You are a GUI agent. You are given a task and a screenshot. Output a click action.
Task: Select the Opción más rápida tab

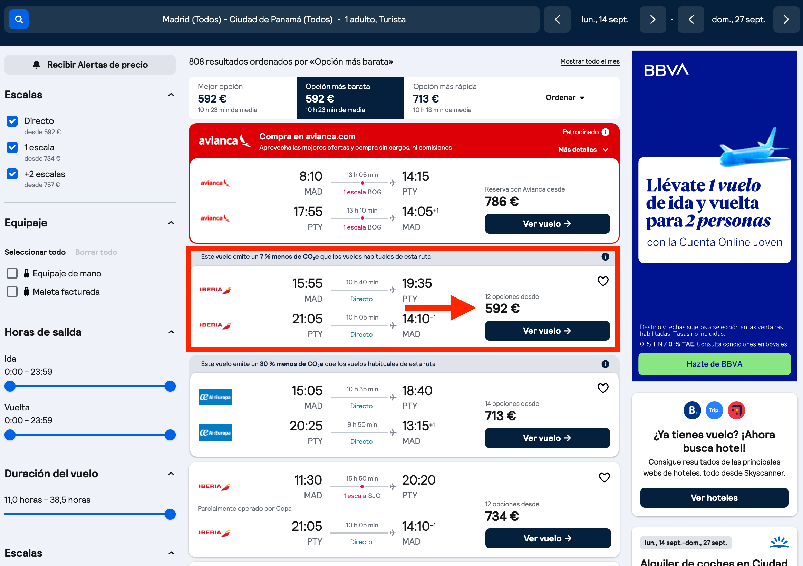point(458,98)
